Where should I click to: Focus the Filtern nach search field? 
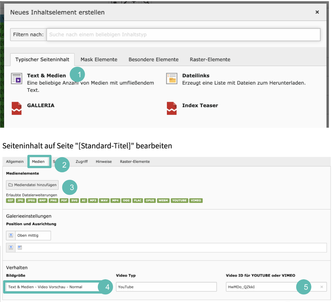pos(184,35)
